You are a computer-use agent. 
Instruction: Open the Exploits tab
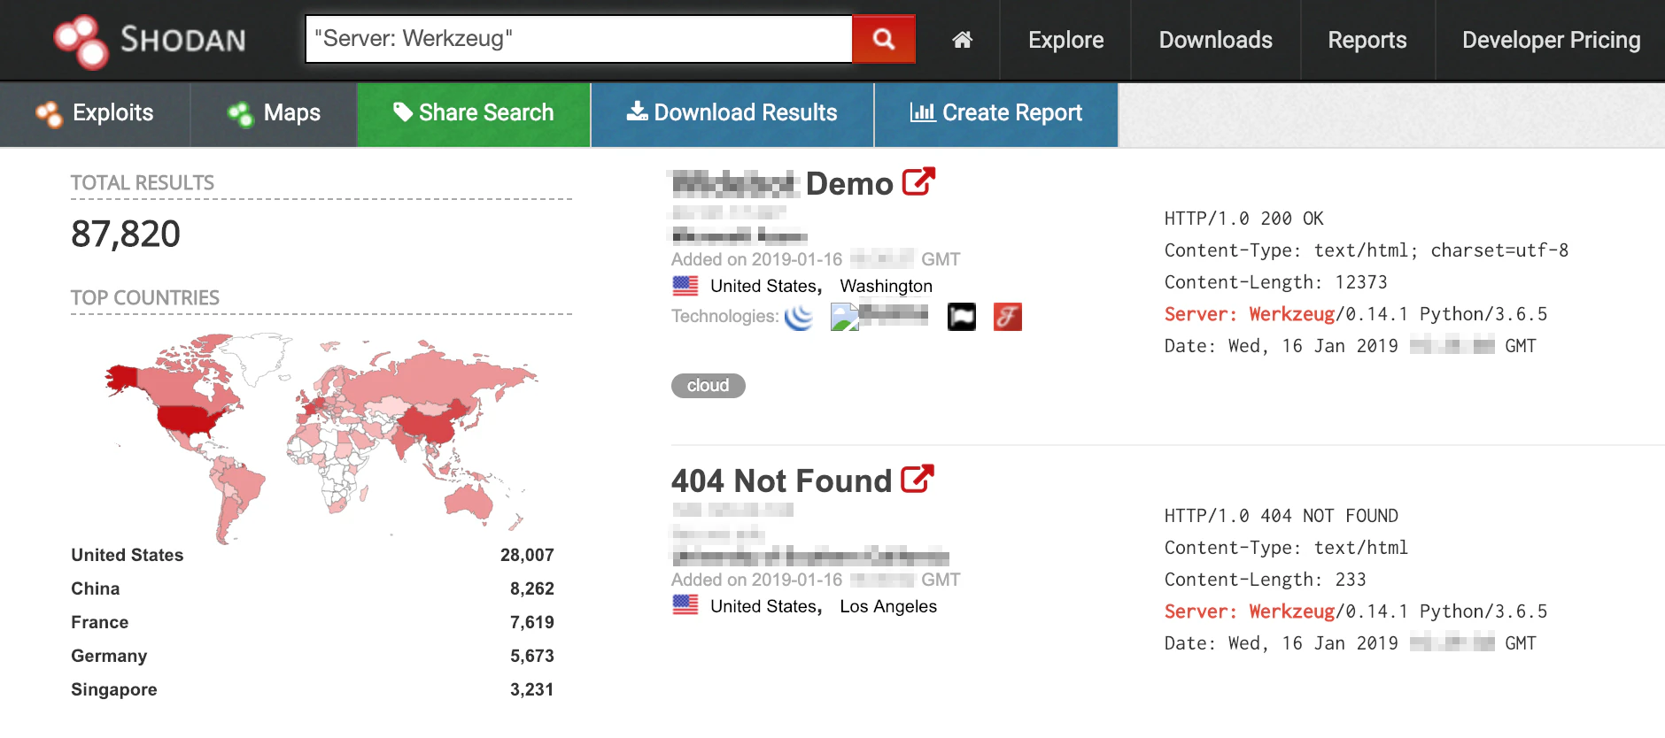(x=95, y=113)
